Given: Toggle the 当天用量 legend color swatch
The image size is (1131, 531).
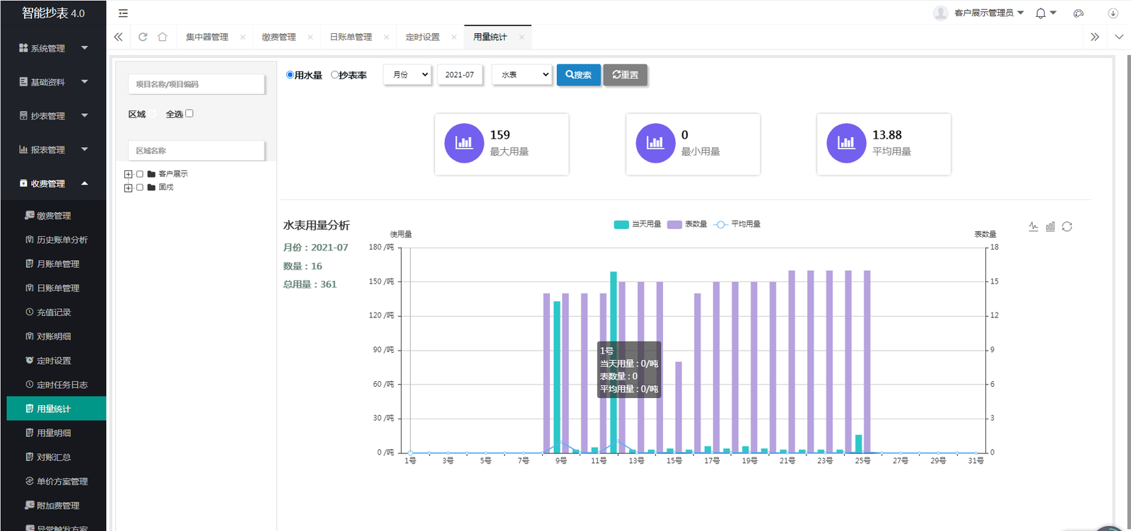Looking at the screenshot, I should pyautogui.click(x=621, y=224).
